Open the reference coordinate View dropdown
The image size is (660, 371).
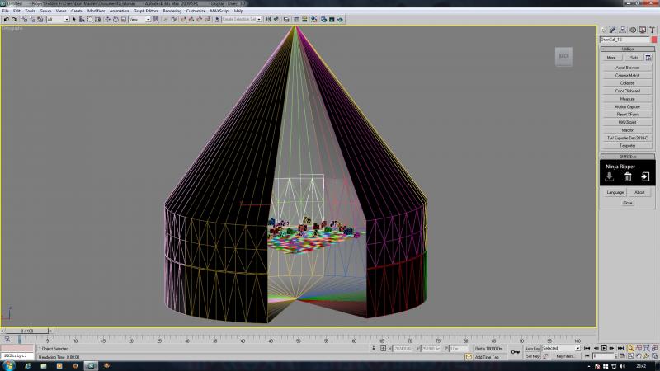click(139, 19)
